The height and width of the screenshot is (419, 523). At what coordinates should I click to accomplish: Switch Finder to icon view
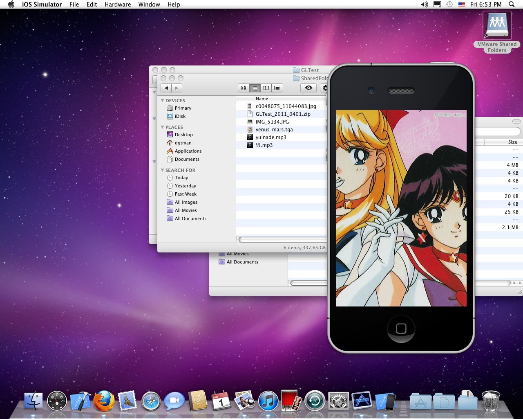244,88
